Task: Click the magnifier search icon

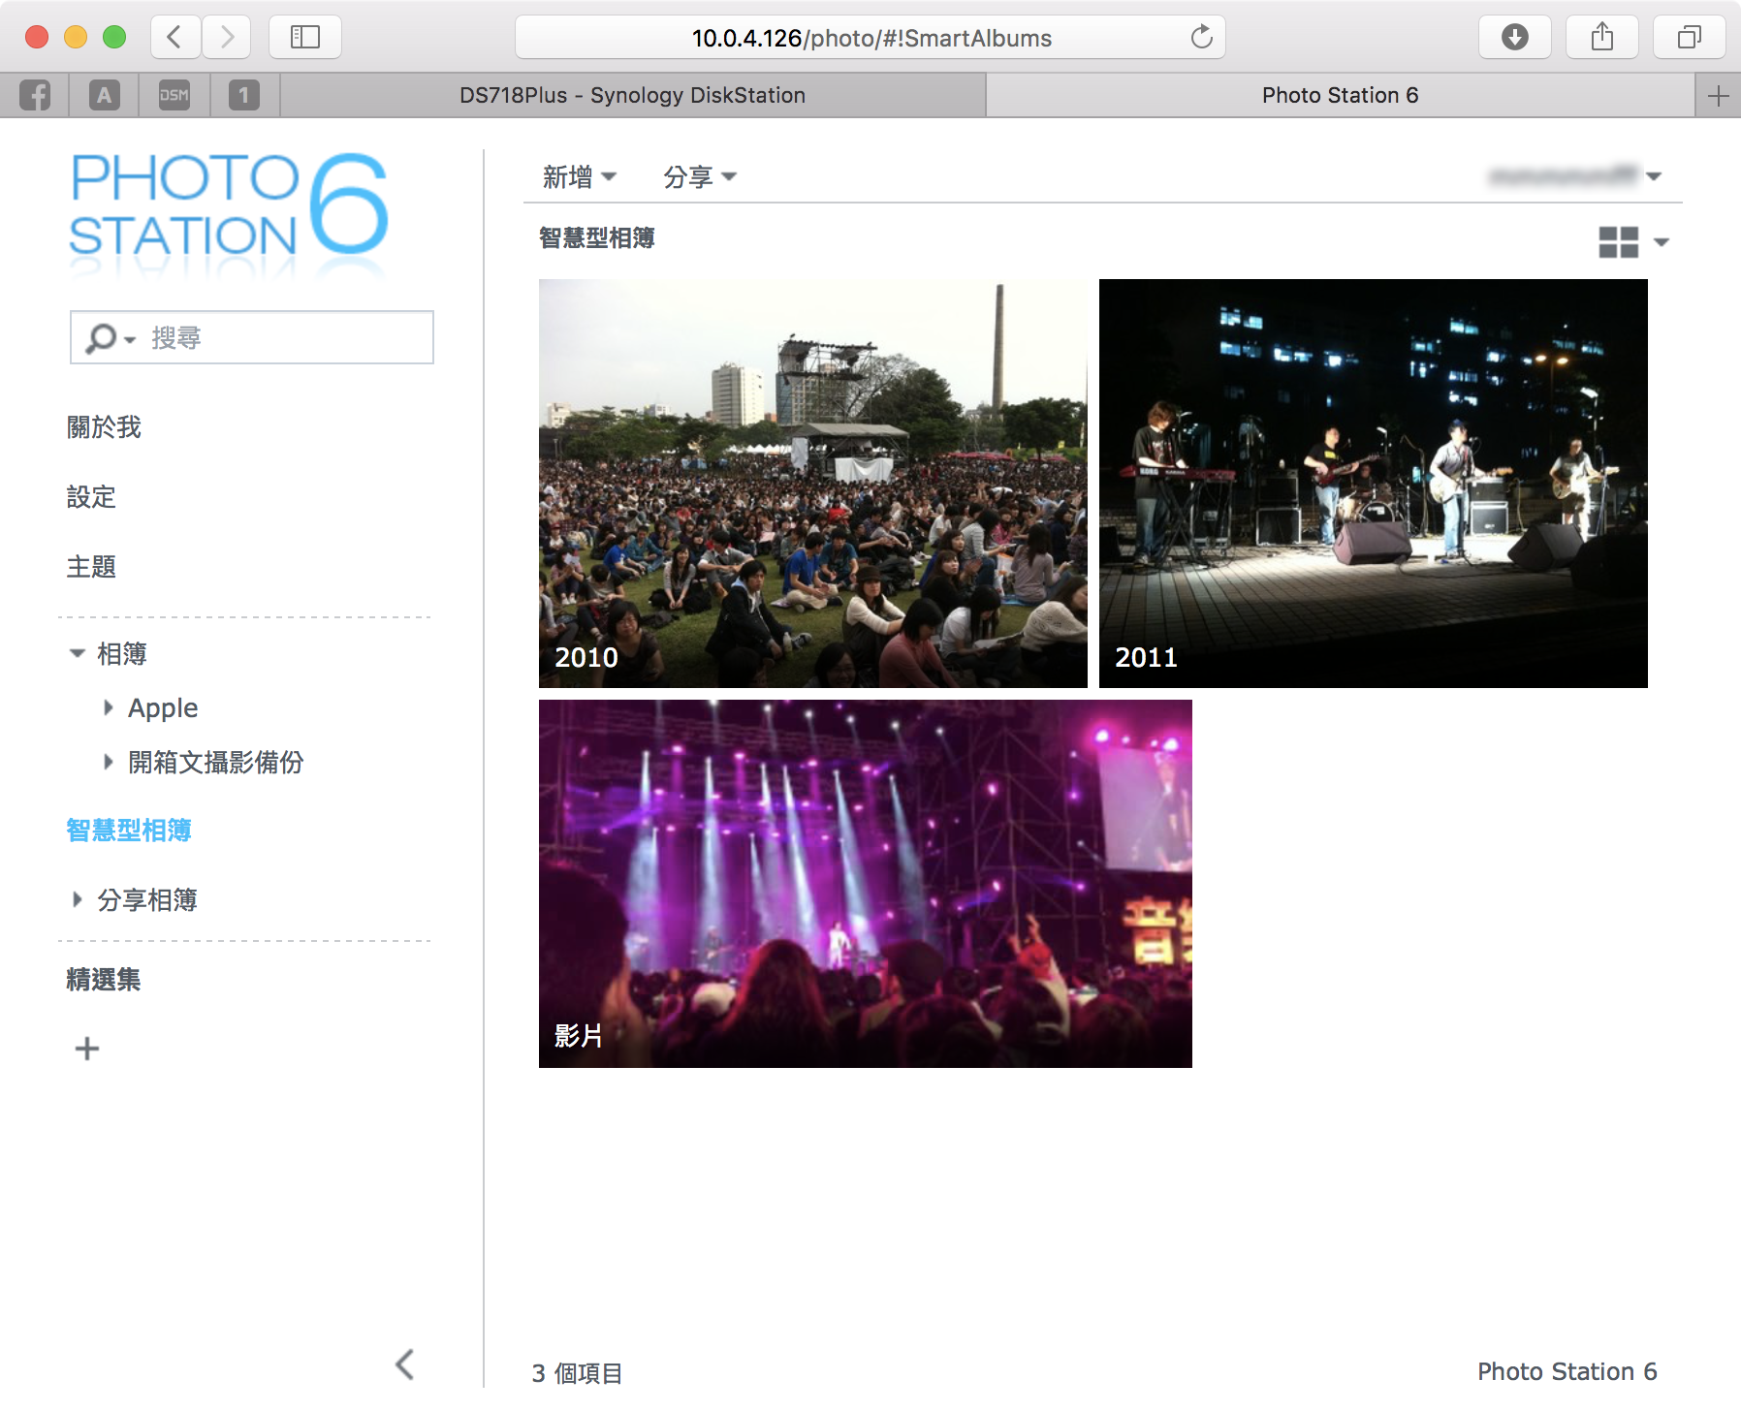Action: coord(101,338)
